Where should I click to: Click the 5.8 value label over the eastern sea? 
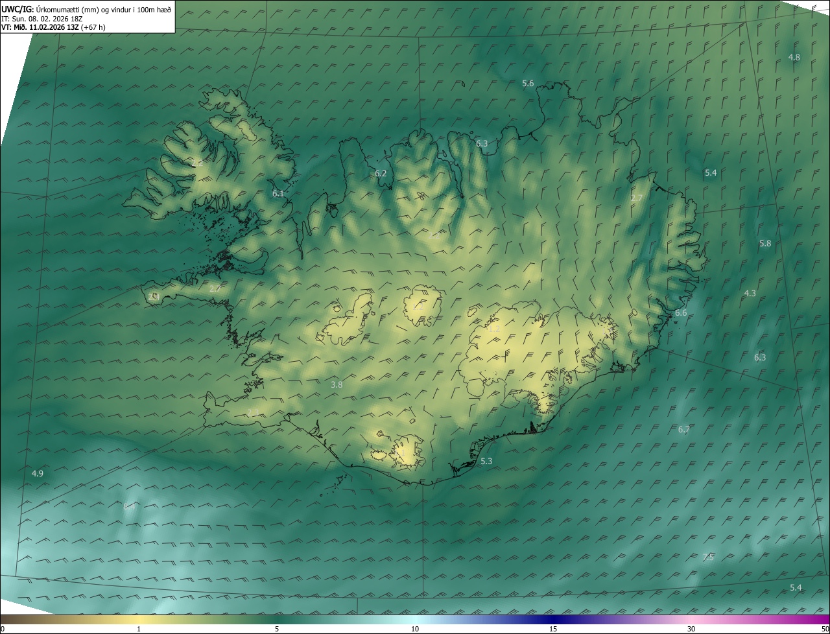765,243
